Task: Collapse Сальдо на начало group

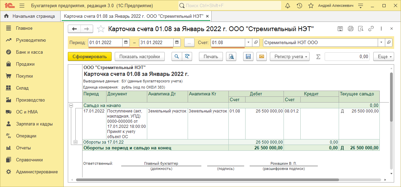Action: pos(71,105)
